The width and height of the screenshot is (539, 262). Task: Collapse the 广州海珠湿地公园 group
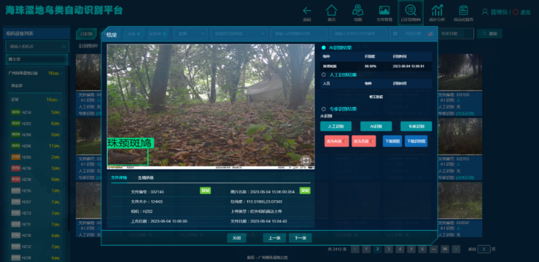(x=61, y=73)
